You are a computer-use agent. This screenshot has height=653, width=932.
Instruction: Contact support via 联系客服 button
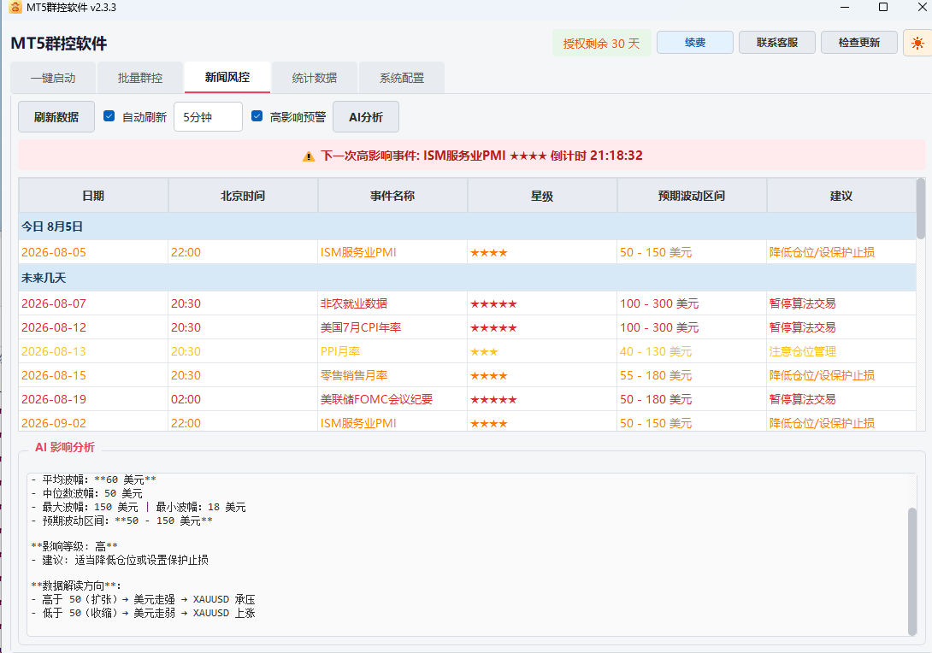tap(777, 43)
